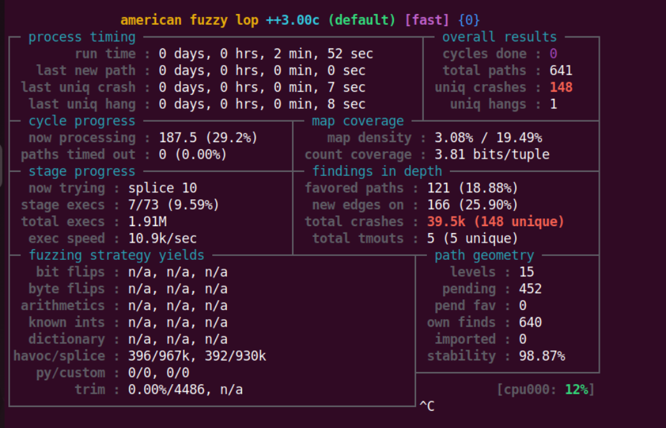The image size is (666, 428).
Task: Click the havoc/splice value '396/967k, 392/930k'
Action: coord(197,356)
